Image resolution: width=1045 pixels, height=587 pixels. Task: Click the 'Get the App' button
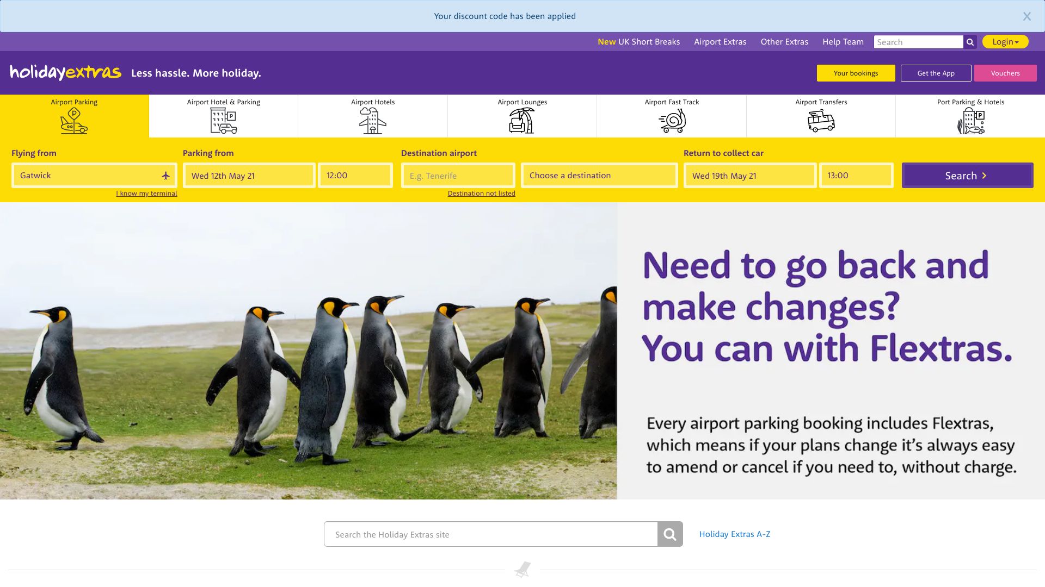pos(935,73)
